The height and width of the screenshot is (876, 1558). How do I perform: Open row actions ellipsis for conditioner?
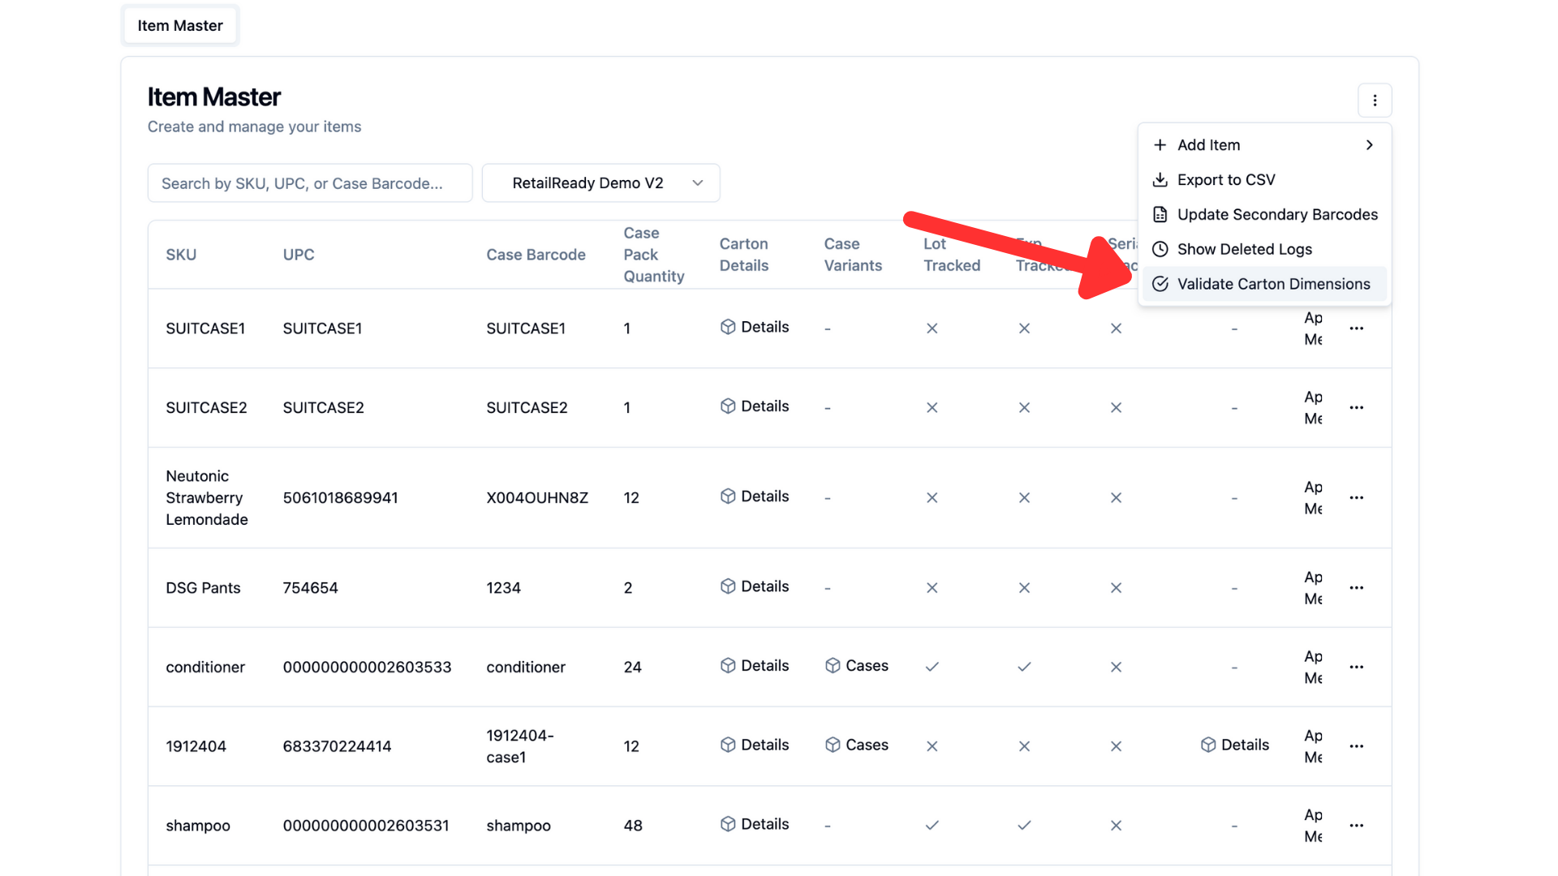click(1357, 667)
